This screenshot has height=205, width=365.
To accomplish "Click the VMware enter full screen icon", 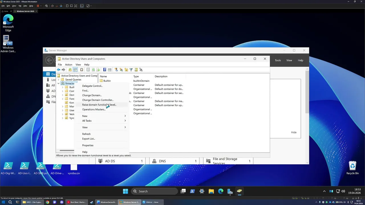I will click(76, 6).
